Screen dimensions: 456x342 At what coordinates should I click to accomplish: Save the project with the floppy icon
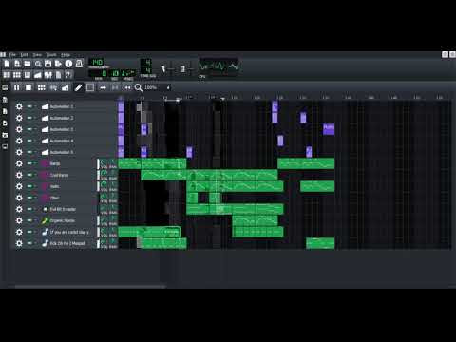[48, 64]
